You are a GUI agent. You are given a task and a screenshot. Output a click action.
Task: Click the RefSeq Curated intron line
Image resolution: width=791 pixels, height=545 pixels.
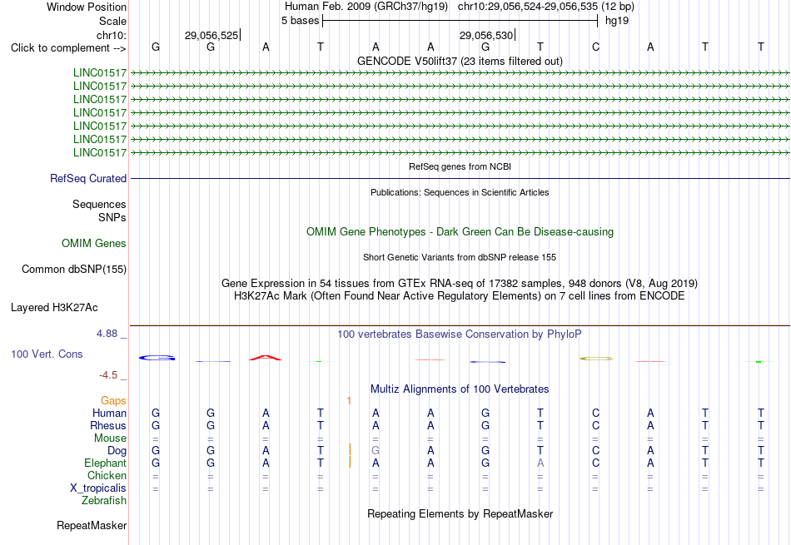[460, 178]
